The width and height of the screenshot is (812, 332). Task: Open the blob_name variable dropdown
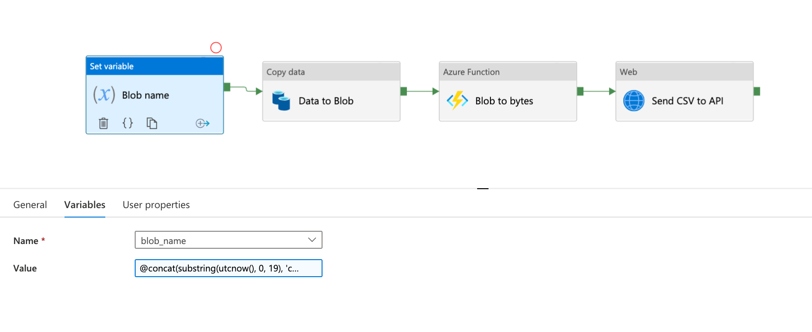click(312, 240)
